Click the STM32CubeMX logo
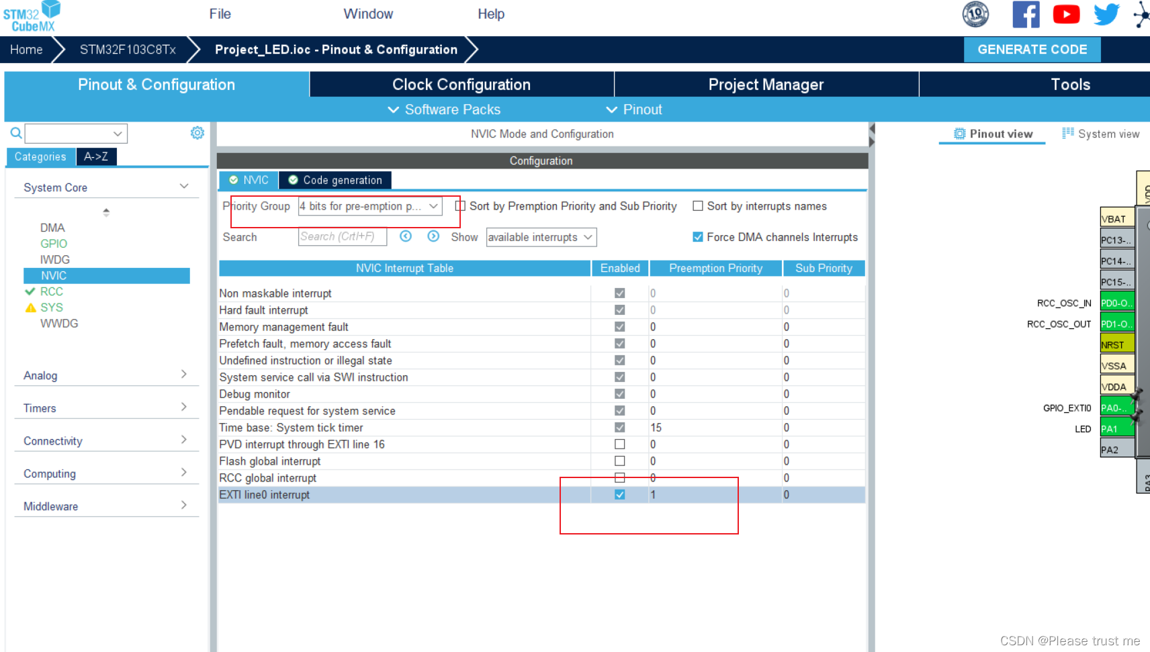 (x=32, y=16)
